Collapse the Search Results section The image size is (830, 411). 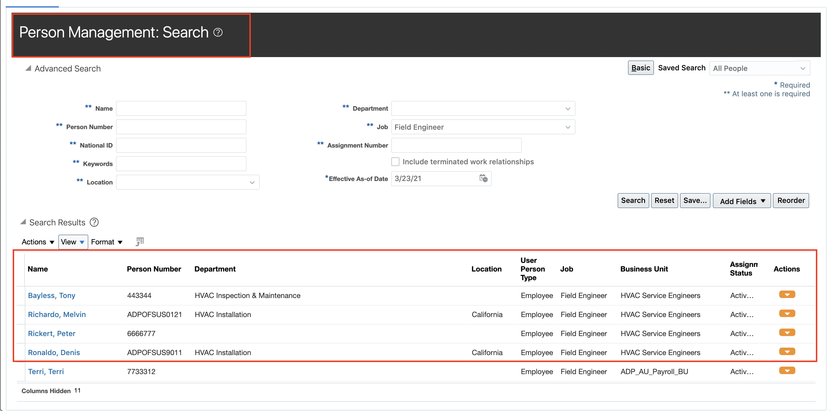tap(23, 222)
